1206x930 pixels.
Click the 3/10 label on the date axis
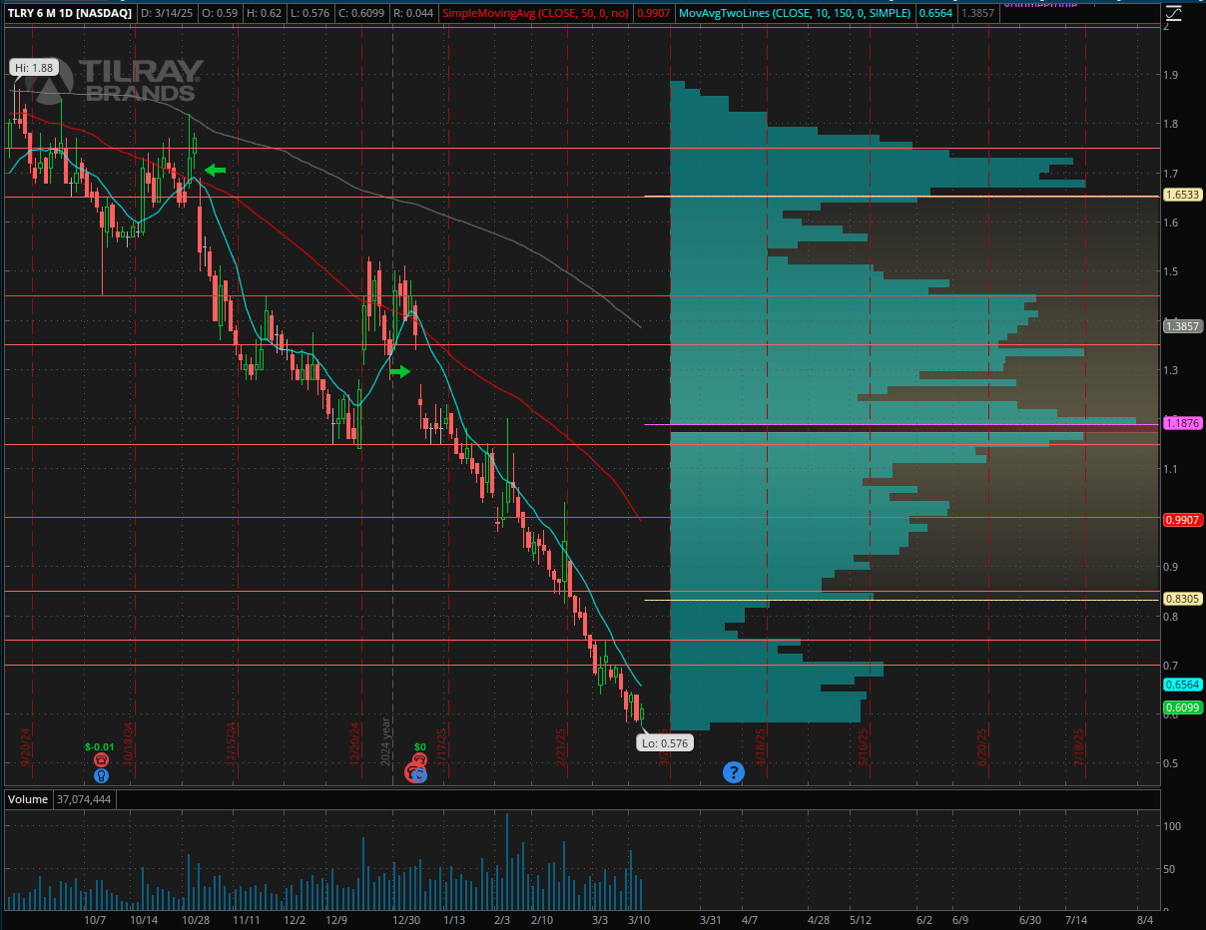tap(638, 919)
